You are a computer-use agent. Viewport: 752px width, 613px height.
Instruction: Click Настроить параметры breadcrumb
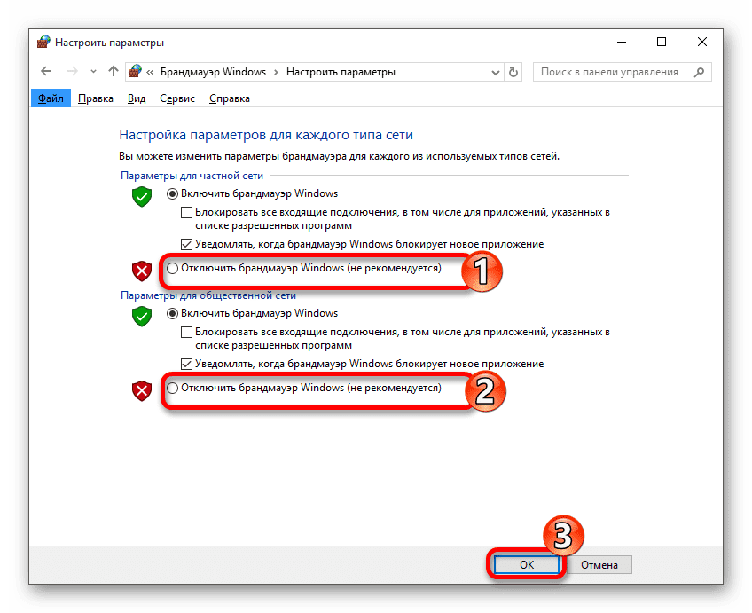341,72
